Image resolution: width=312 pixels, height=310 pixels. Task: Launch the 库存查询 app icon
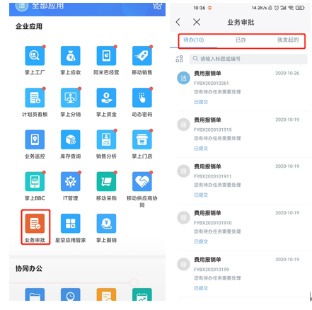click(x=71, y=139)
